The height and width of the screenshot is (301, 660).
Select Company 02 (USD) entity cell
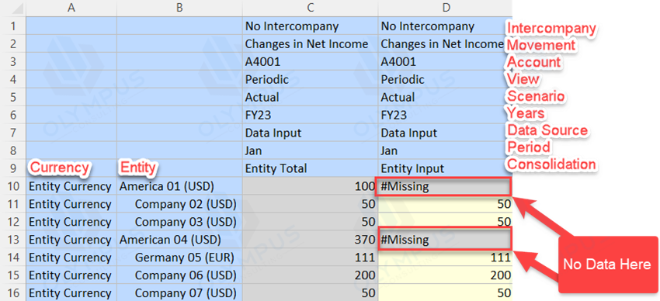(179, 204)
